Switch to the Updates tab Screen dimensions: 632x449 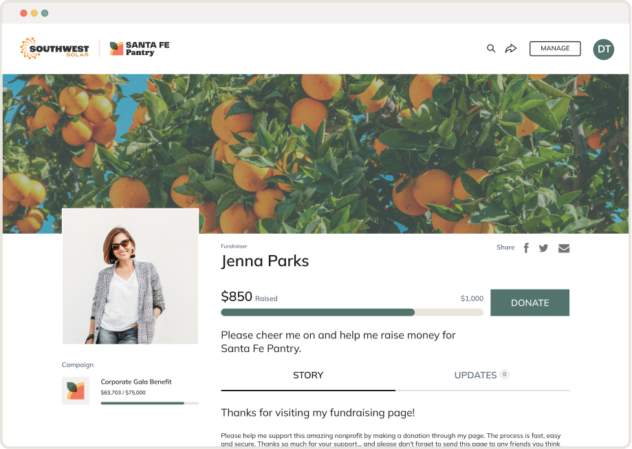475,375
